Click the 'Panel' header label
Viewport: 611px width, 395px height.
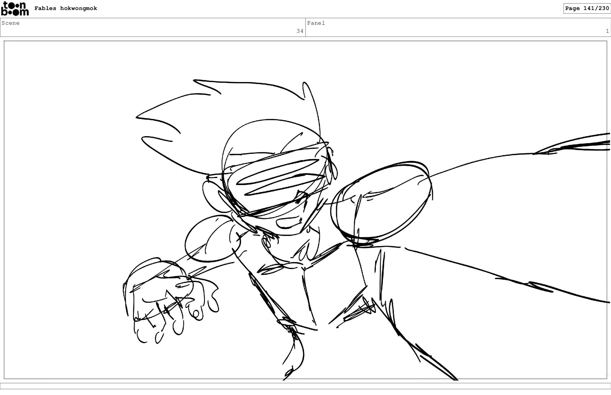point(316,23)
